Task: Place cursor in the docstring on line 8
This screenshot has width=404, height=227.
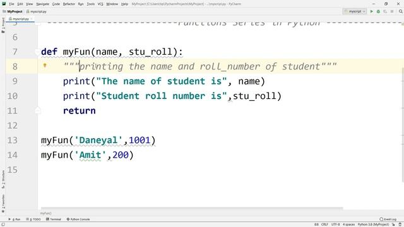Action: pyautogui.click(x=199, y=67)
